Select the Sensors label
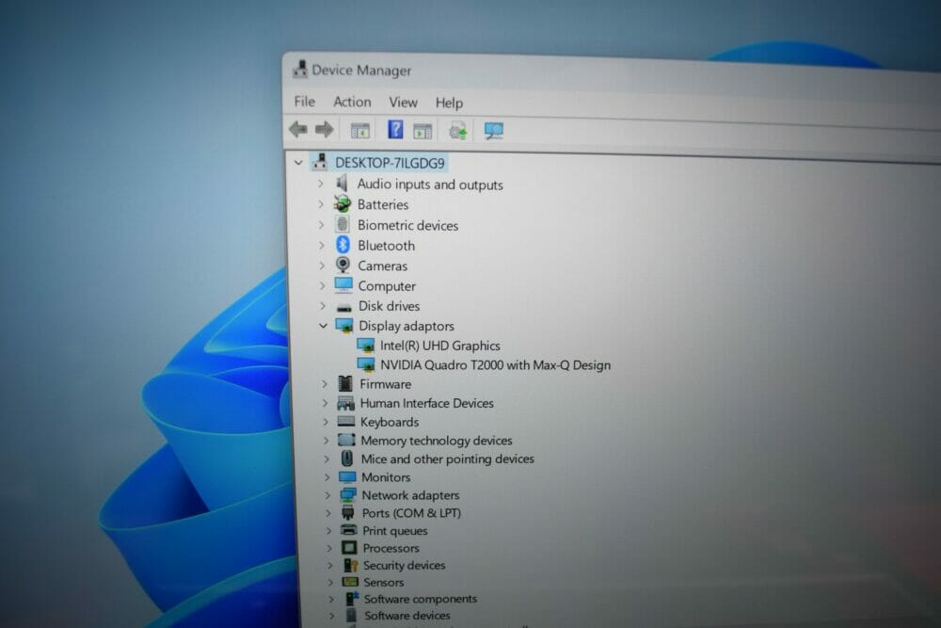The height and width of the screenshot is (628, 941). 384,583
